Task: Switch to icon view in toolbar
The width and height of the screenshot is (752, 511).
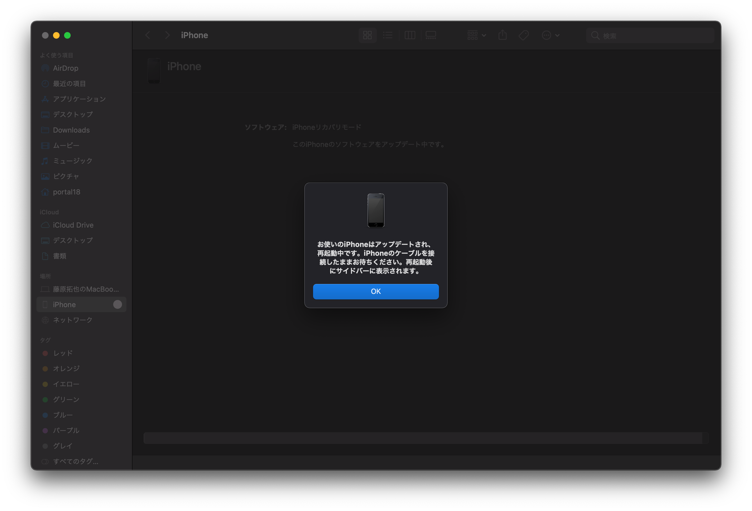Action: [367, 35]
